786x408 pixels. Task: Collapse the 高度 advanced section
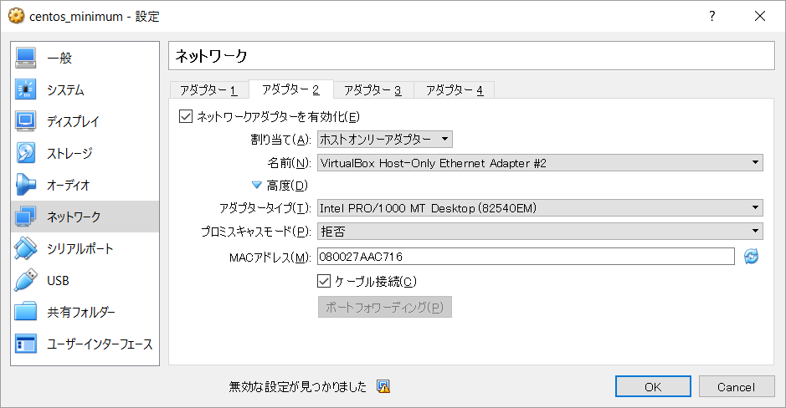point(257,186)
